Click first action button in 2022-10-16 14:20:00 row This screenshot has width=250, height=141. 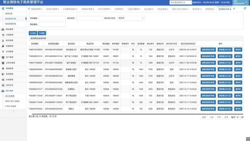pyautogui.click(x=208, y=109)
